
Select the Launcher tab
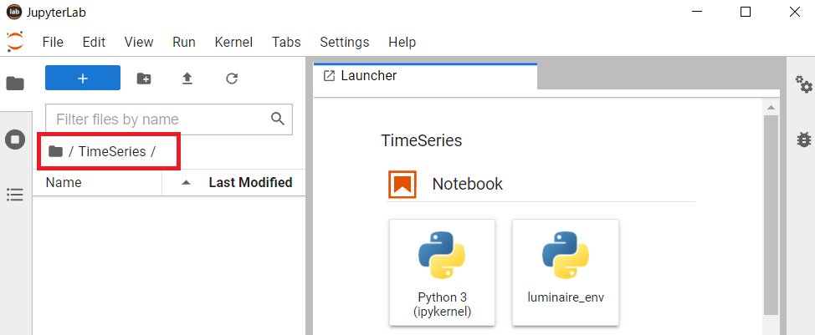(368, 76)
